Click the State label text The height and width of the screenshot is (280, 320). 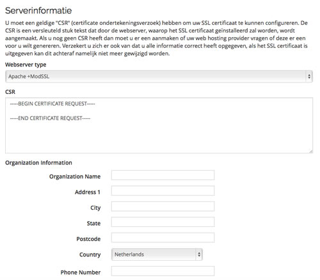93,223
